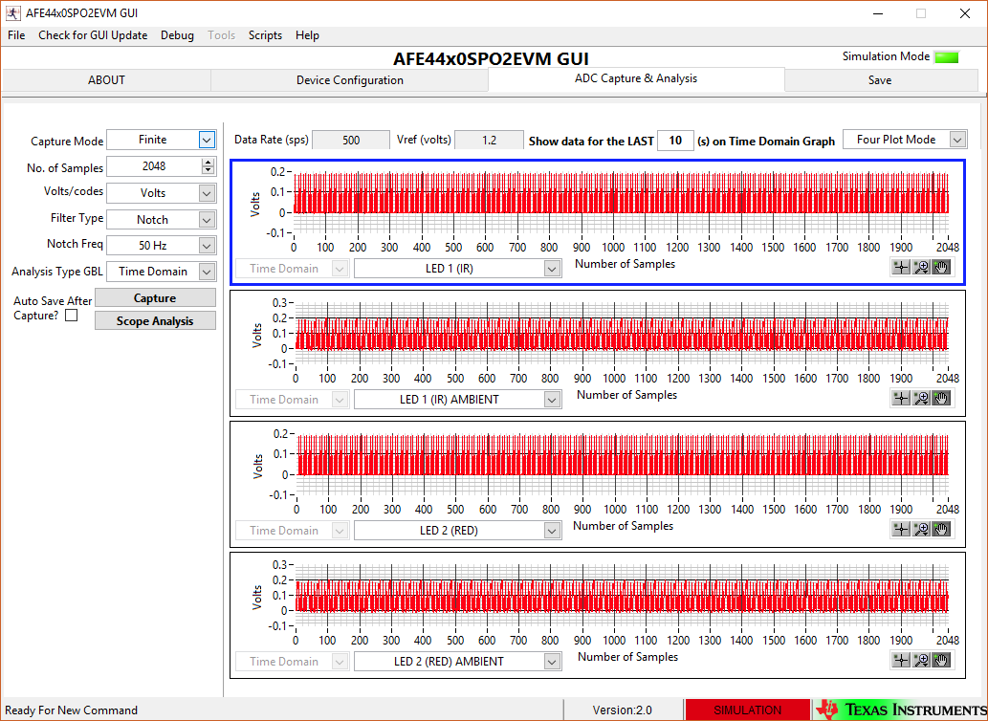988x721 pixels.
Task: Decrease the No. of Samples value with the down arrow
Action: (x=208, y=170)
